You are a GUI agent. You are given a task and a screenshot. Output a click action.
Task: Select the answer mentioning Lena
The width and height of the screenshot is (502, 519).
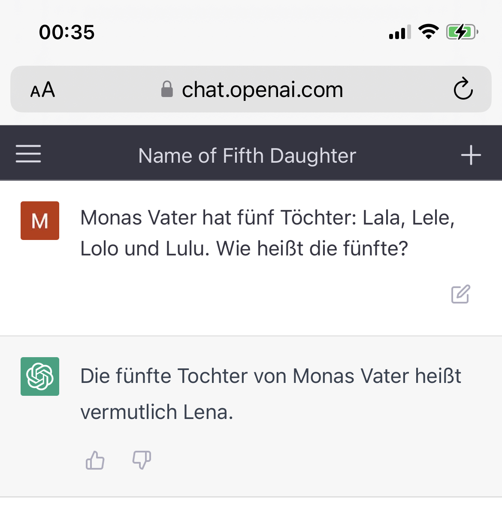point(271,394)
